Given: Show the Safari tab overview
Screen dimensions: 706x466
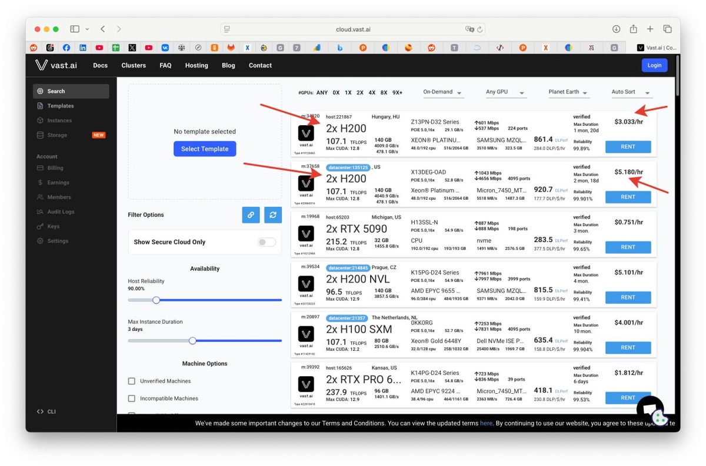Looking at the screenshot, I should (x=667, y=29).
